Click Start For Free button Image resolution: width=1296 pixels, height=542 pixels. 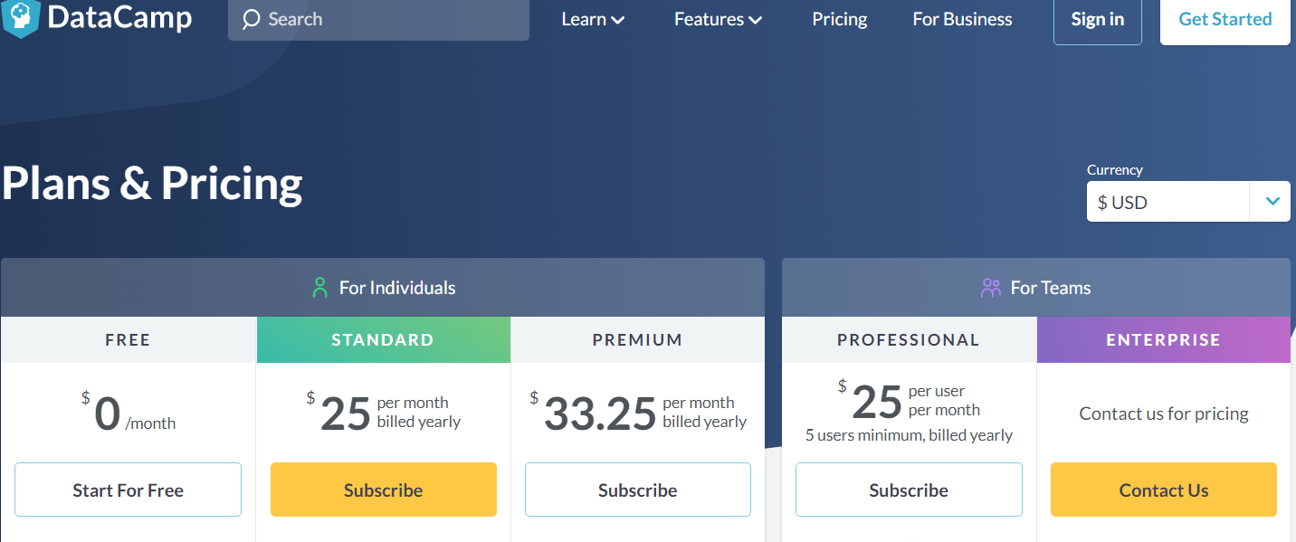pos(128,490)
